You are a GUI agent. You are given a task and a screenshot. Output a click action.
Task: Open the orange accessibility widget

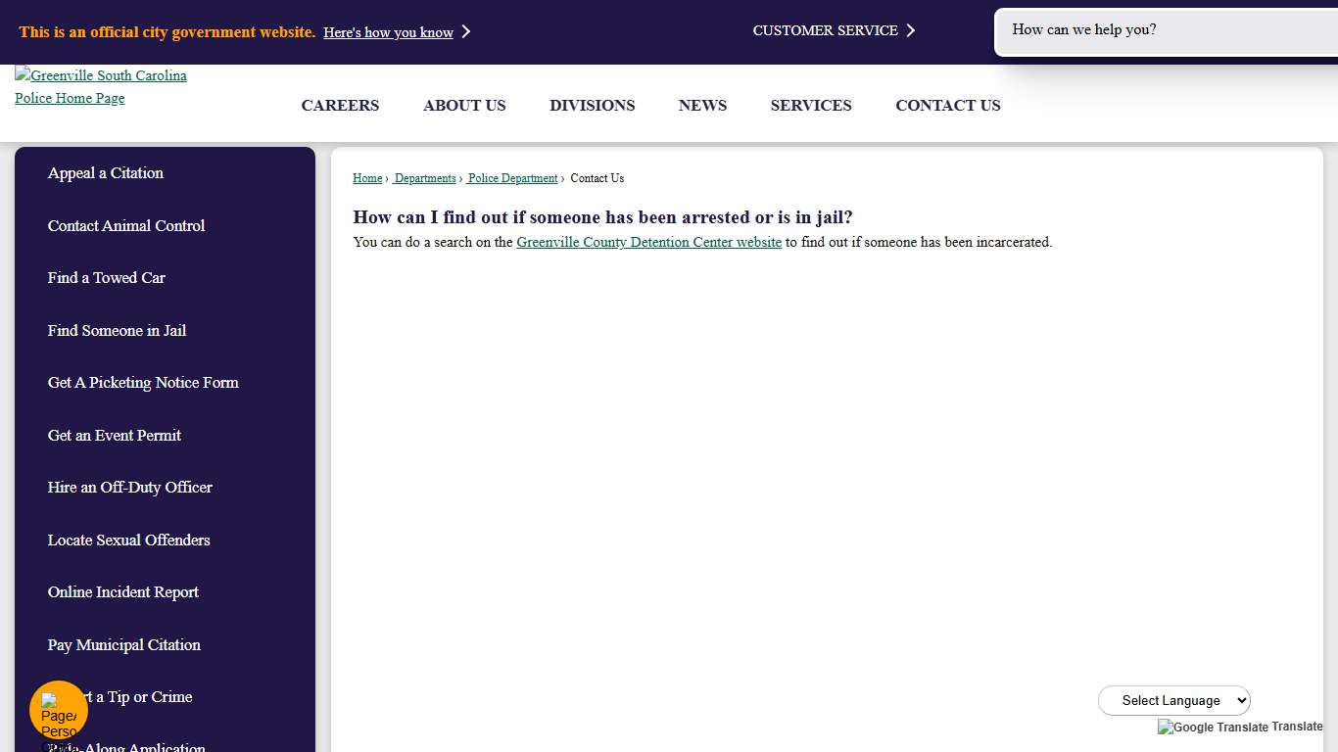58,708
